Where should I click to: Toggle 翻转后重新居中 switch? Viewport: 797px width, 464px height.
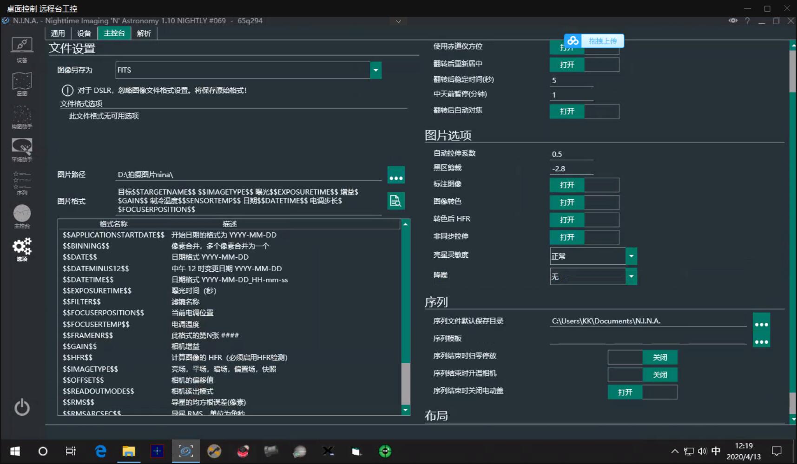[x=585, y=65]
